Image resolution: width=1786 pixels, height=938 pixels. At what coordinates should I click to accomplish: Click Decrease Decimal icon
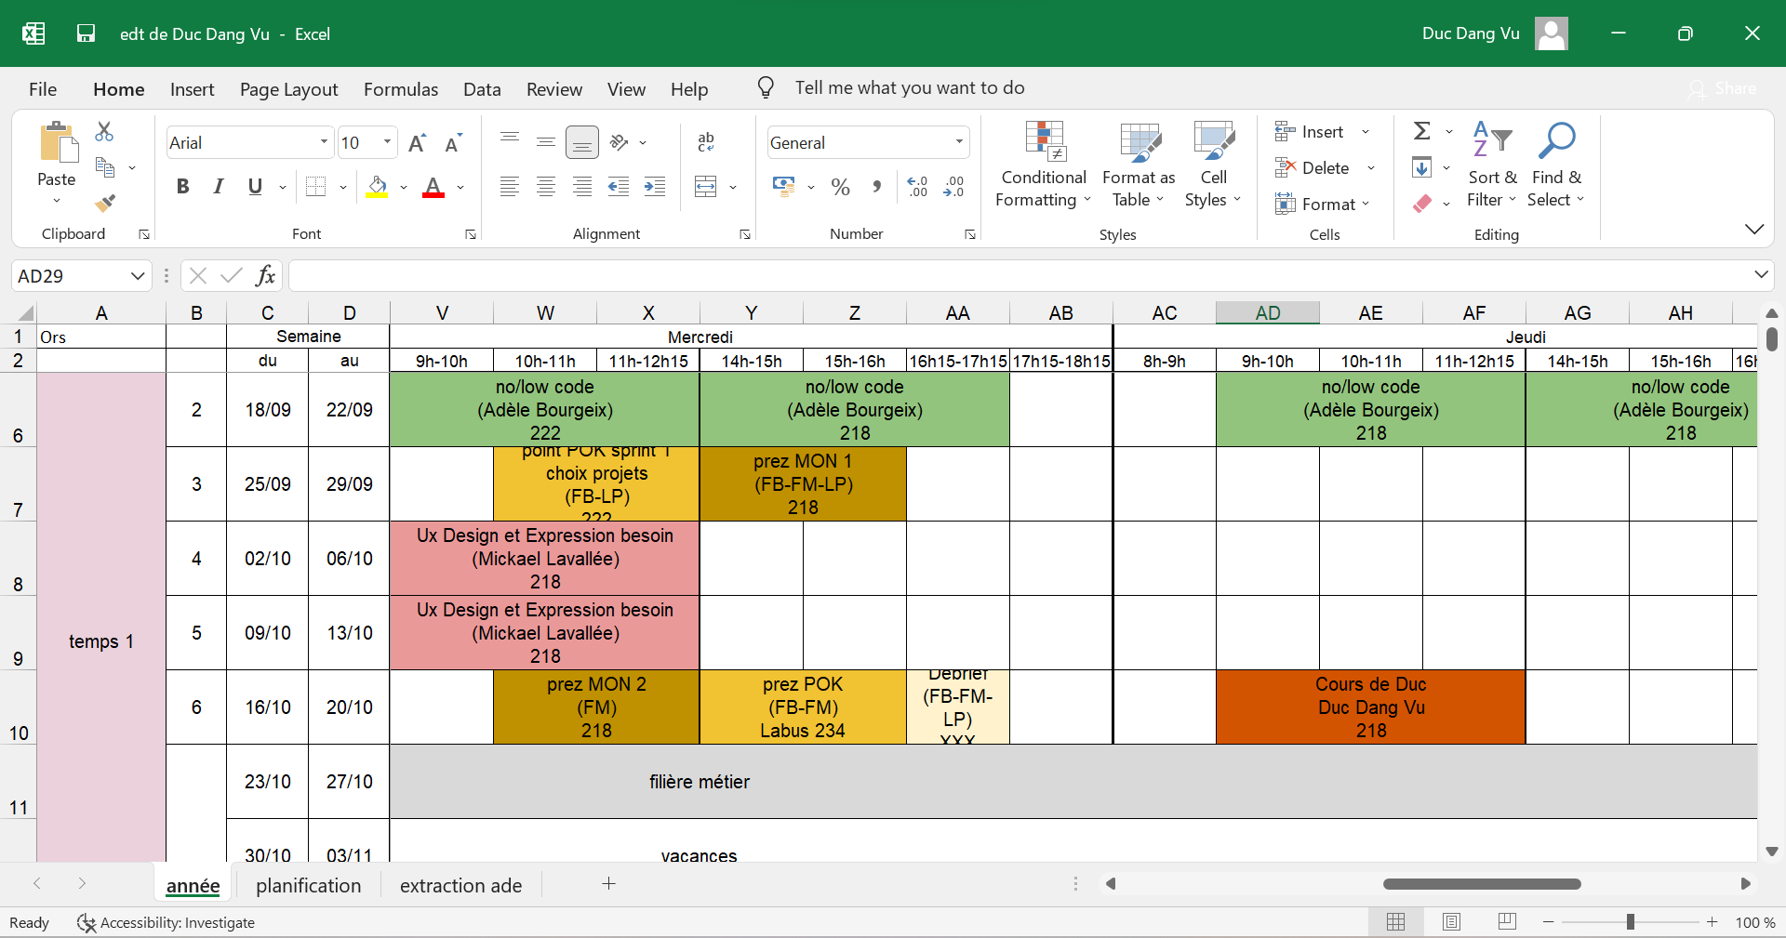pos(953,187)
